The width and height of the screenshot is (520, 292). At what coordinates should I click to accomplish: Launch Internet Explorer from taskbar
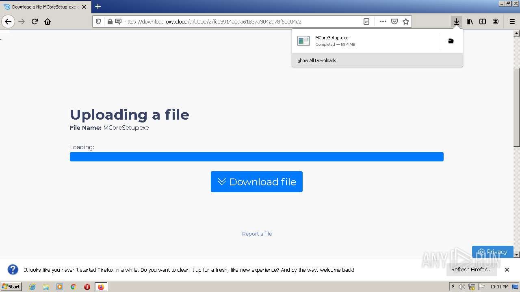(32, 287)
